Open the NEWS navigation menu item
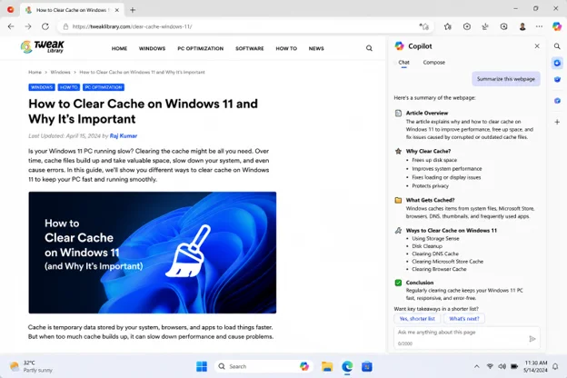Viewport: 567px width, 378px height. [316, 48]
